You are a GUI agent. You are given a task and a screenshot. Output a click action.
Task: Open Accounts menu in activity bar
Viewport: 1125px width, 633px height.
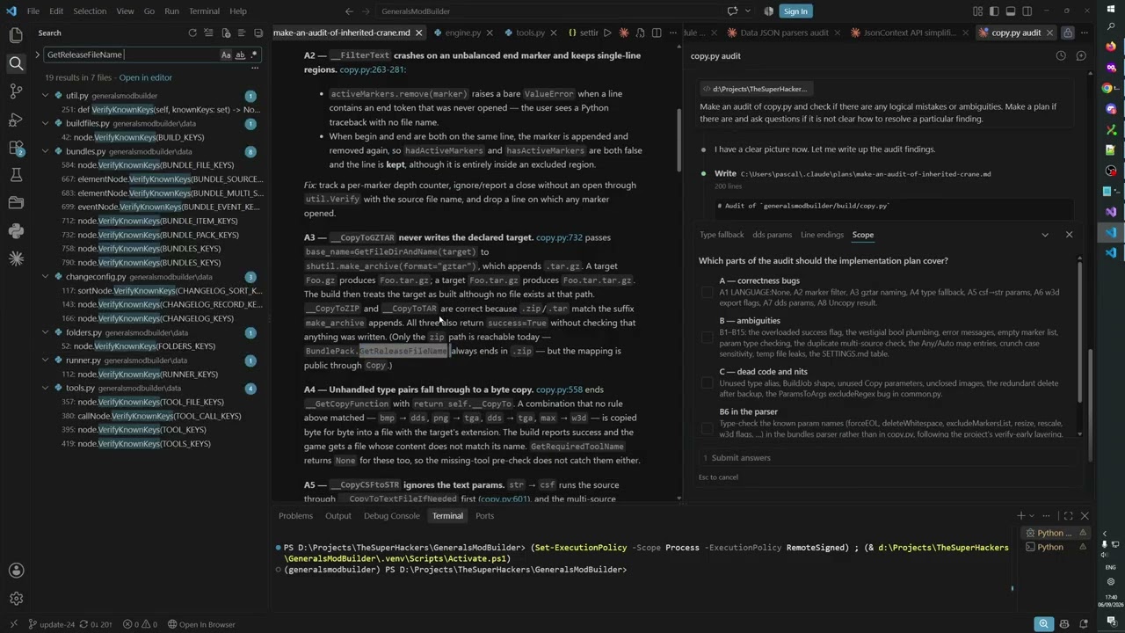pyautogui.click(x=16, y=570)
